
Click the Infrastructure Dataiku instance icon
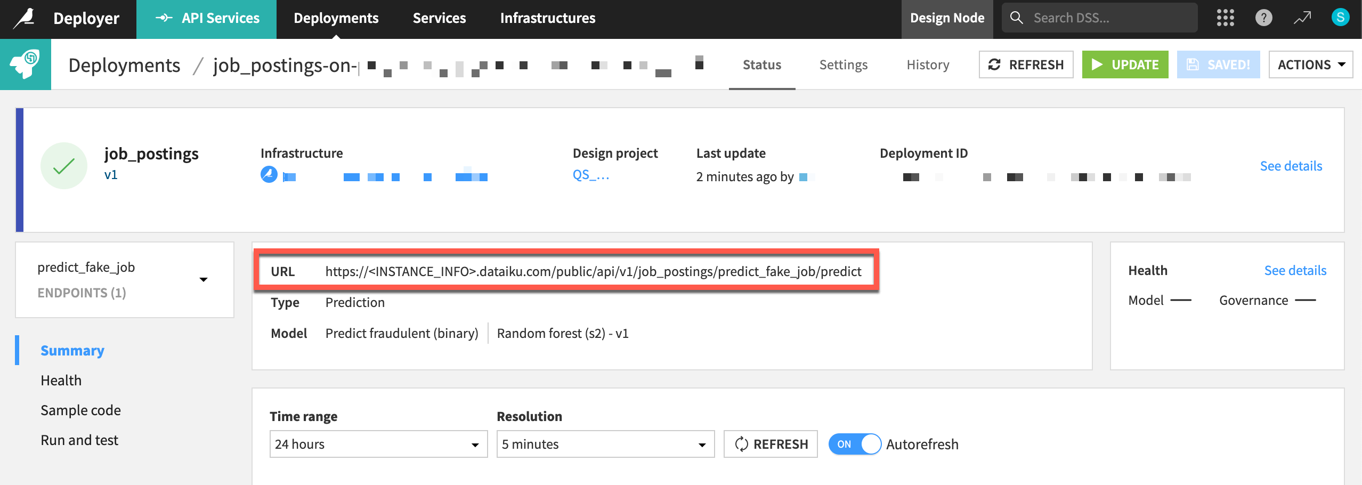[269, 175]
